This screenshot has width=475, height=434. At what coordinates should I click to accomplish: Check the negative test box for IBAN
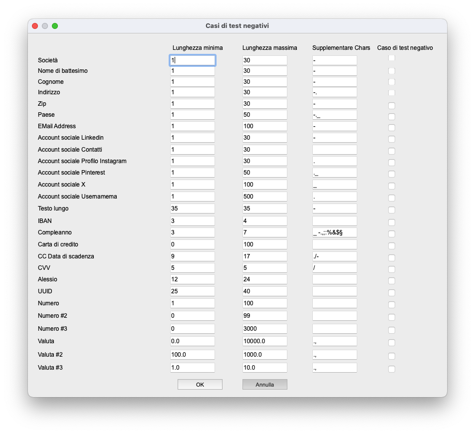[x=392, y=222]
